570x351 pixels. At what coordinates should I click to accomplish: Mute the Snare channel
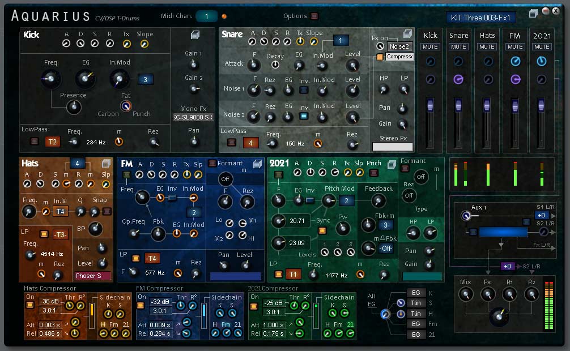(458, 47)
